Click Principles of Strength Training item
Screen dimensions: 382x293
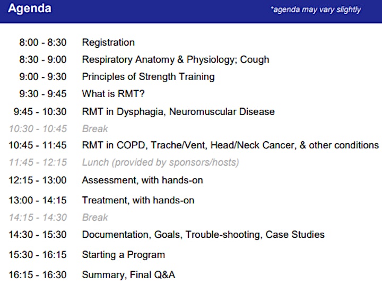point(148,76)
